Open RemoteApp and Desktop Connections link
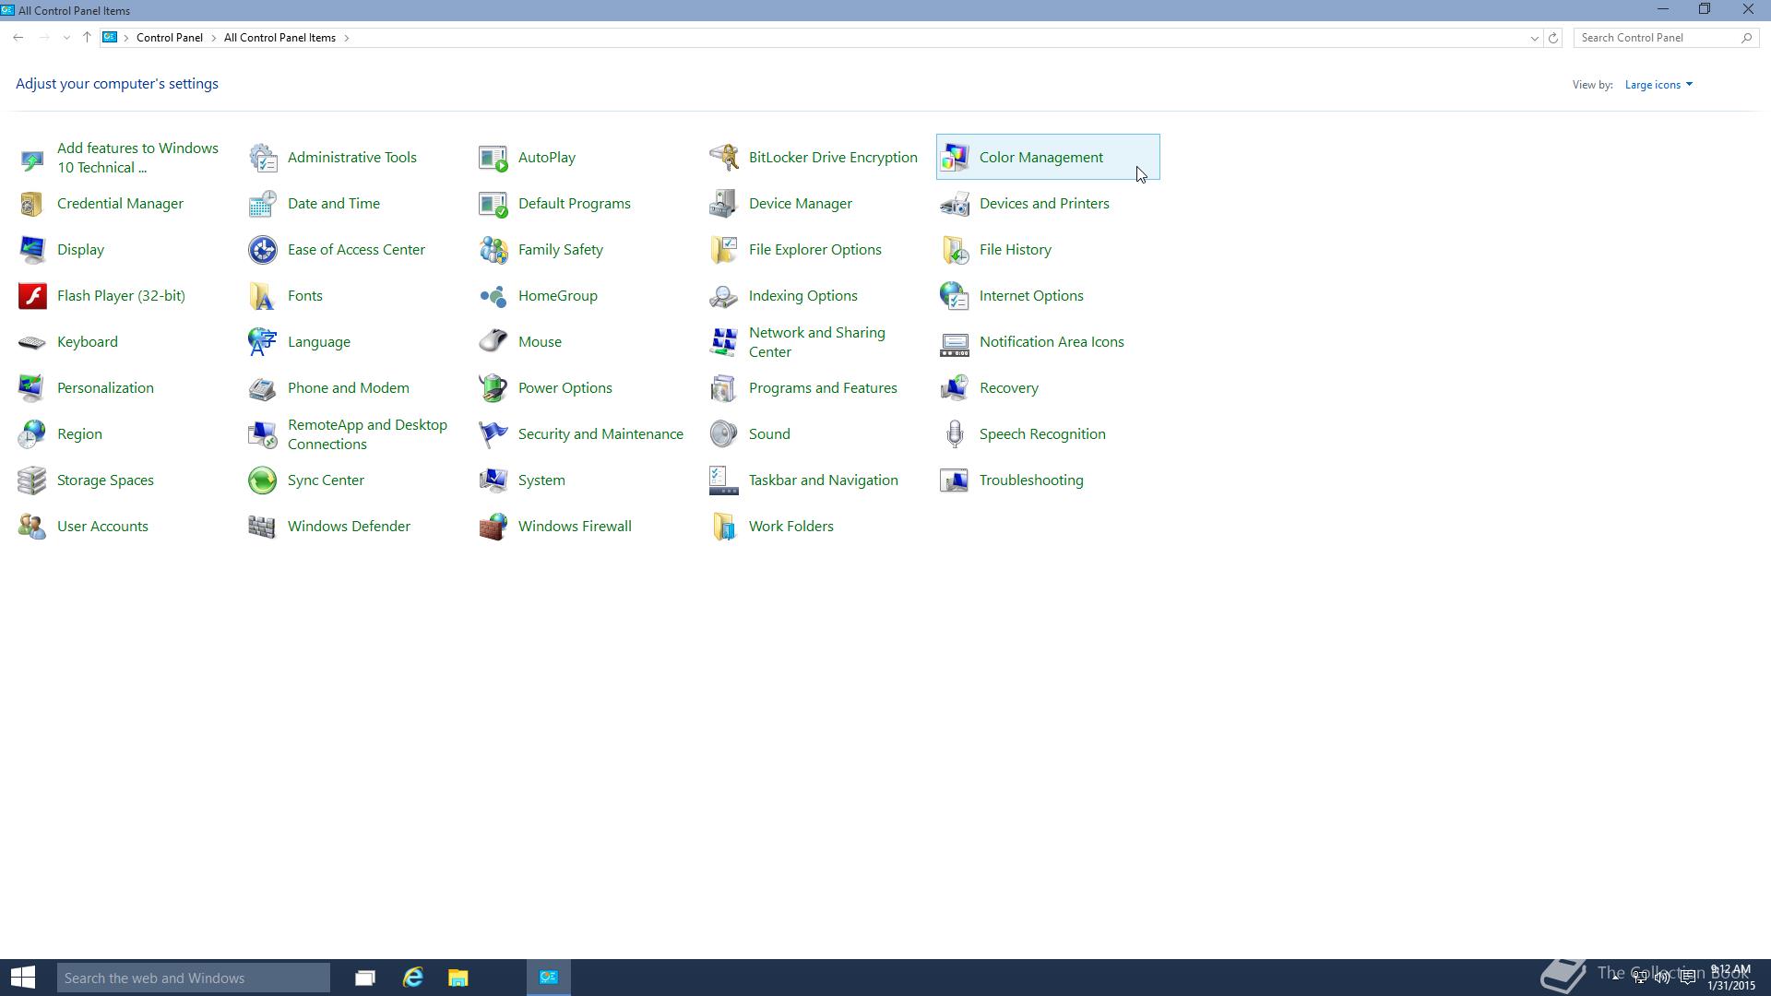This screenshot has height=996, width=1771. (367, 434)
